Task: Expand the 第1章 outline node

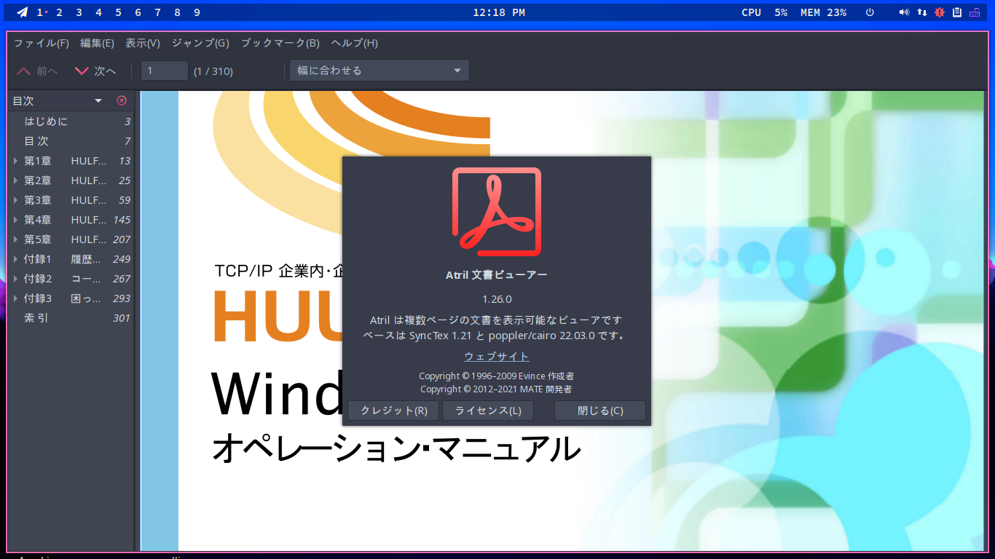Action: [x=16, y=161]
